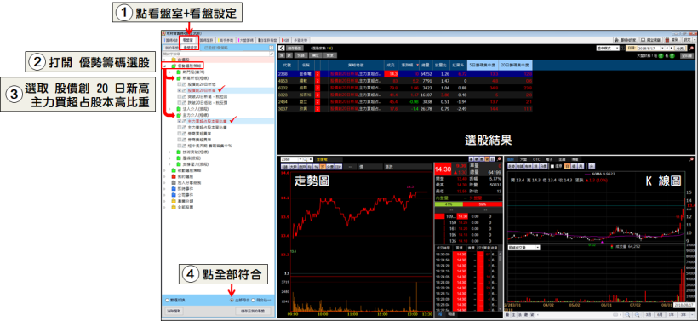Click the zoom-in magnifier below the K-line chart
The image size is (698, 321).
point(626,315)
